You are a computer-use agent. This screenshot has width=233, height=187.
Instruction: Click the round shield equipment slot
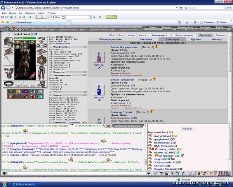tap(42, 60)
